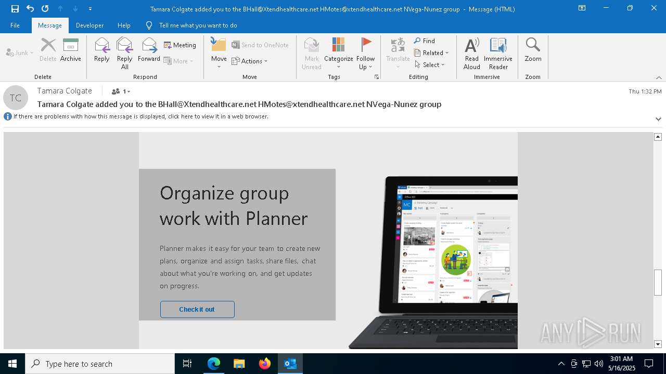Viewport: 666px width, 374px height.
Task: Open Customize Quick Access Toolbar dropdown
Action: pos(91,9)
